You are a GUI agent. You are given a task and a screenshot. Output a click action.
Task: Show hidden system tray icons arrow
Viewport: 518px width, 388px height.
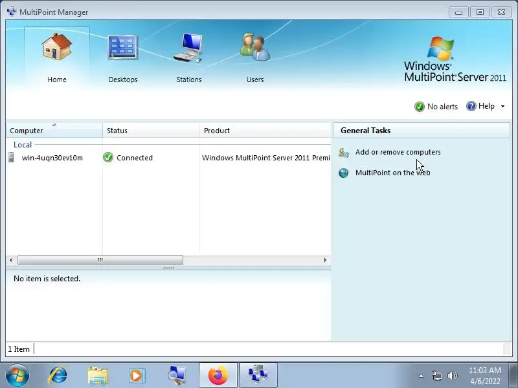click(422, 376)
